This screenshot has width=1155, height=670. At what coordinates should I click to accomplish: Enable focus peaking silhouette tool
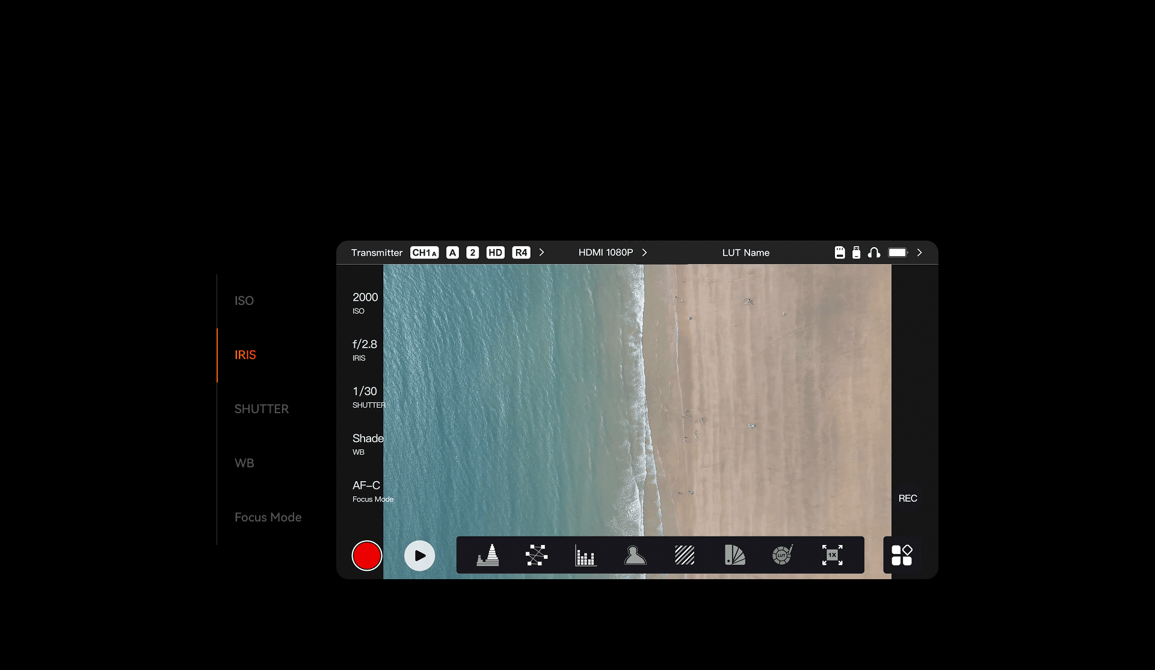pyautogui.click(x=635, y=555)
